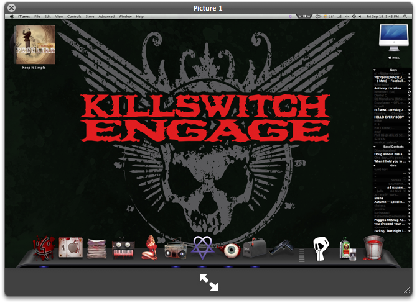Open the stacked newspapers dock icon
417x303 pixels.
(x=97, y=248)
